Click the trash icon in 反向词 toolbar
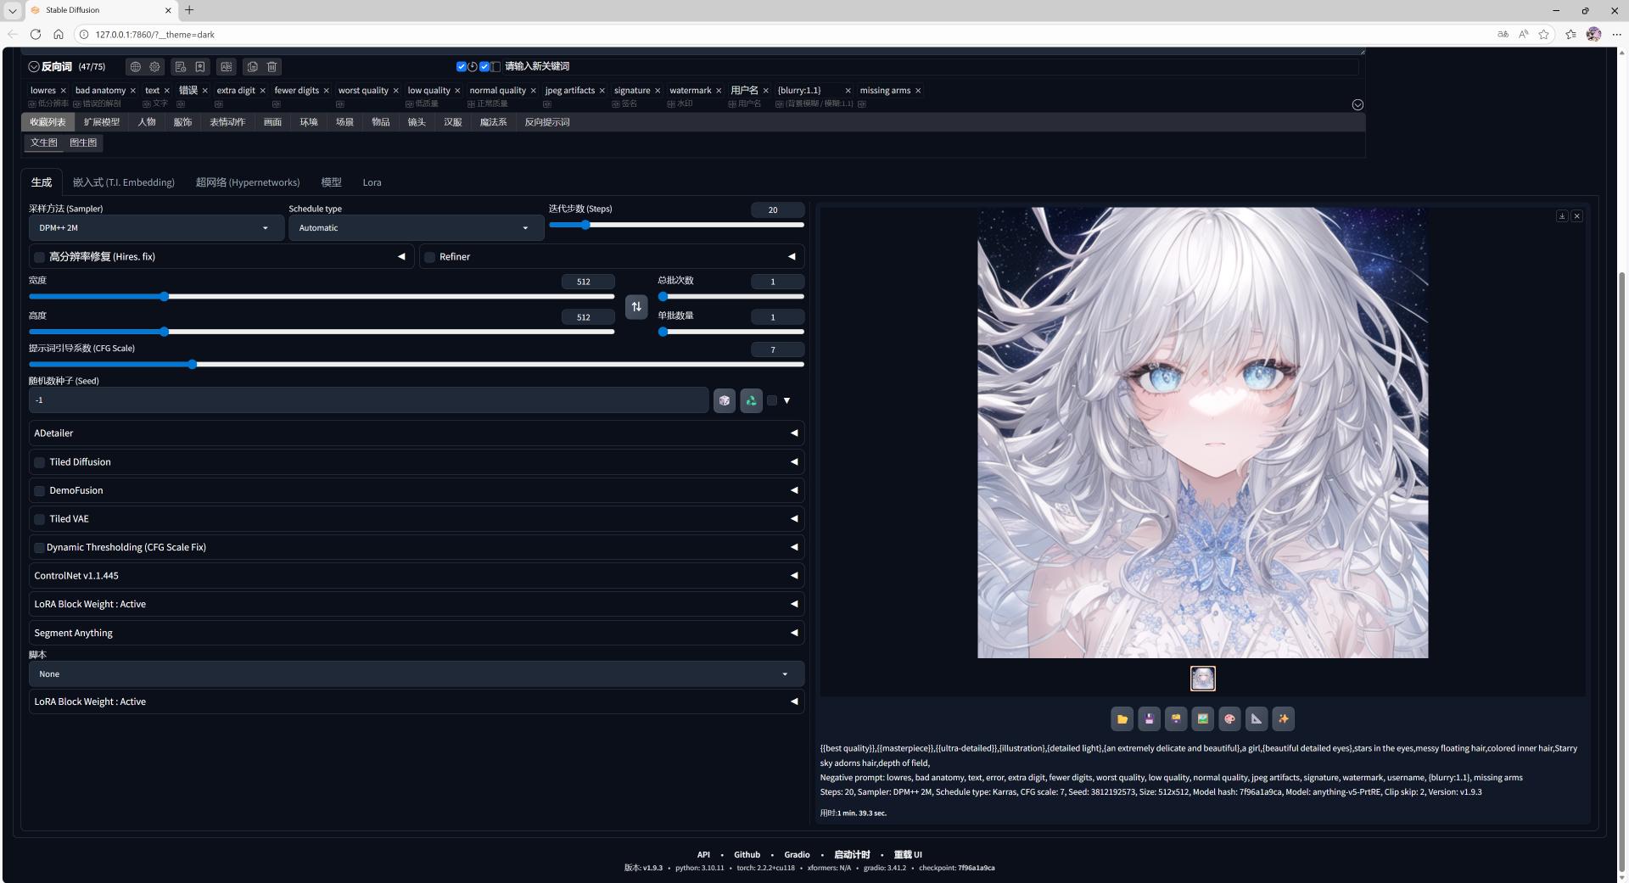This screenshot has height=883, width=1629. coord(272,67)
